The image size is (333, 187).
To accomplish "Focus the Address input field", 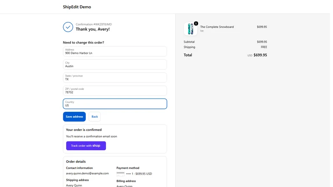I will (115, 52).
